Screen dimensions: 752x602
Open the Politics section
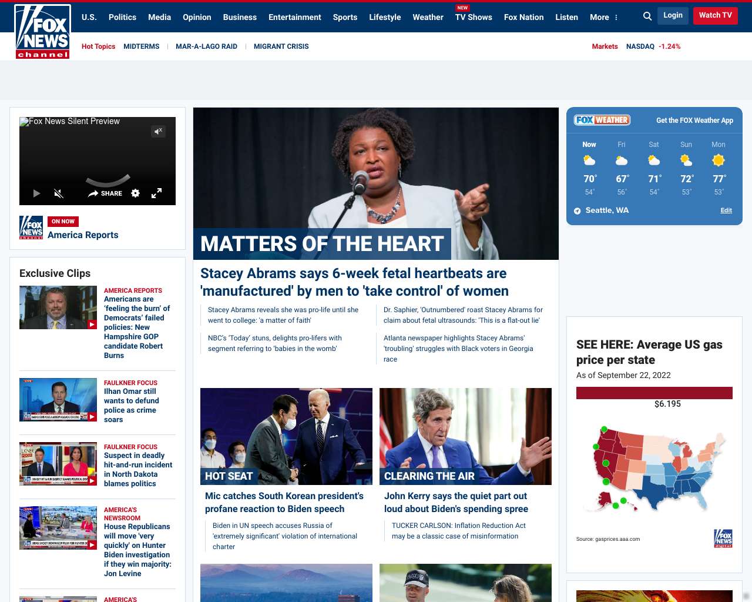122,17
